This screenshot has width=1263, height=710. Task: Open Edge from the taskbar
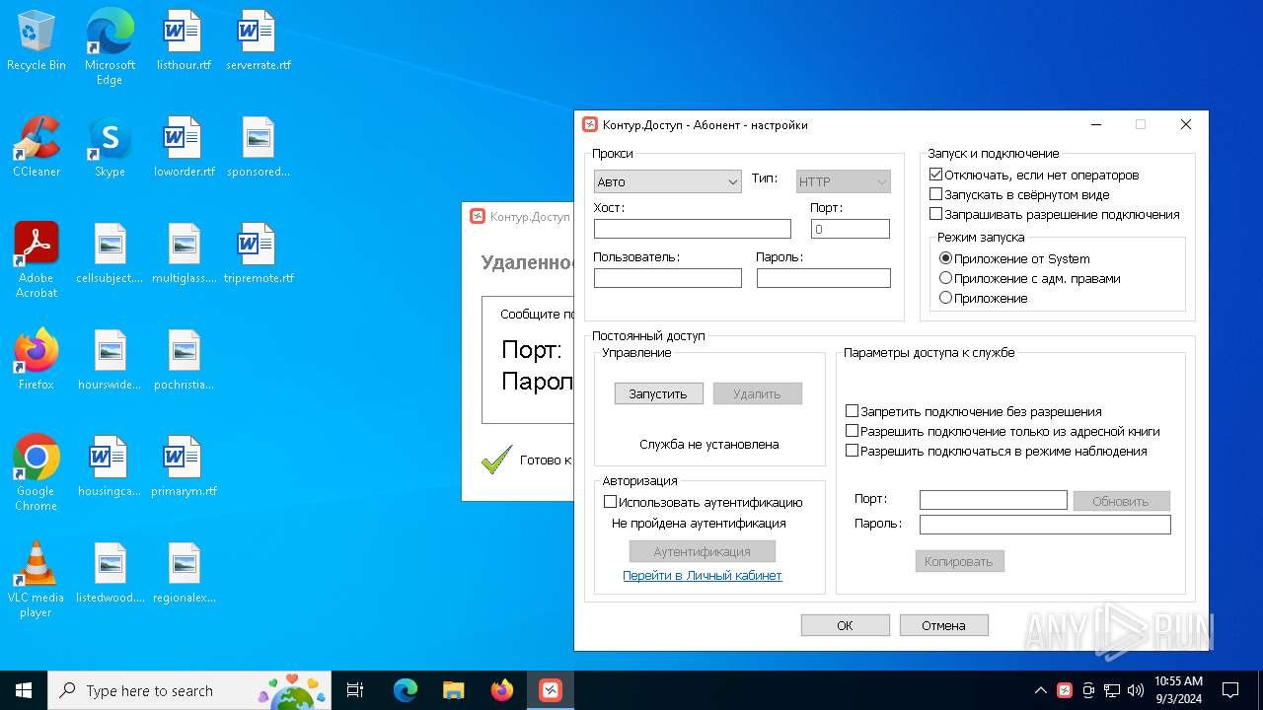point(406,690)
